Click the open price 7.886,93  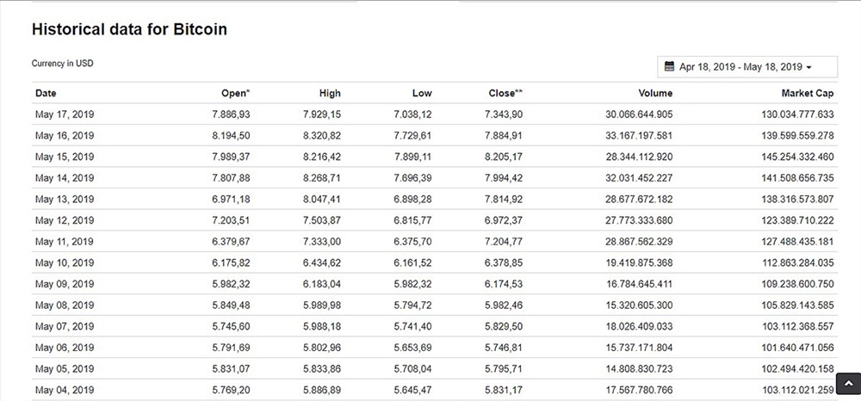pyautogui.click(x=231, y=114)
